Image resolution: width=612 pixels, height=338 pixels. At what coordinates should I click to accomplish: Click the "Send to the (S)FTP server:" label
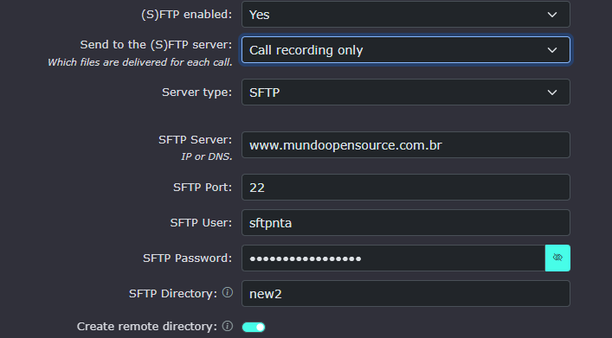156,45
